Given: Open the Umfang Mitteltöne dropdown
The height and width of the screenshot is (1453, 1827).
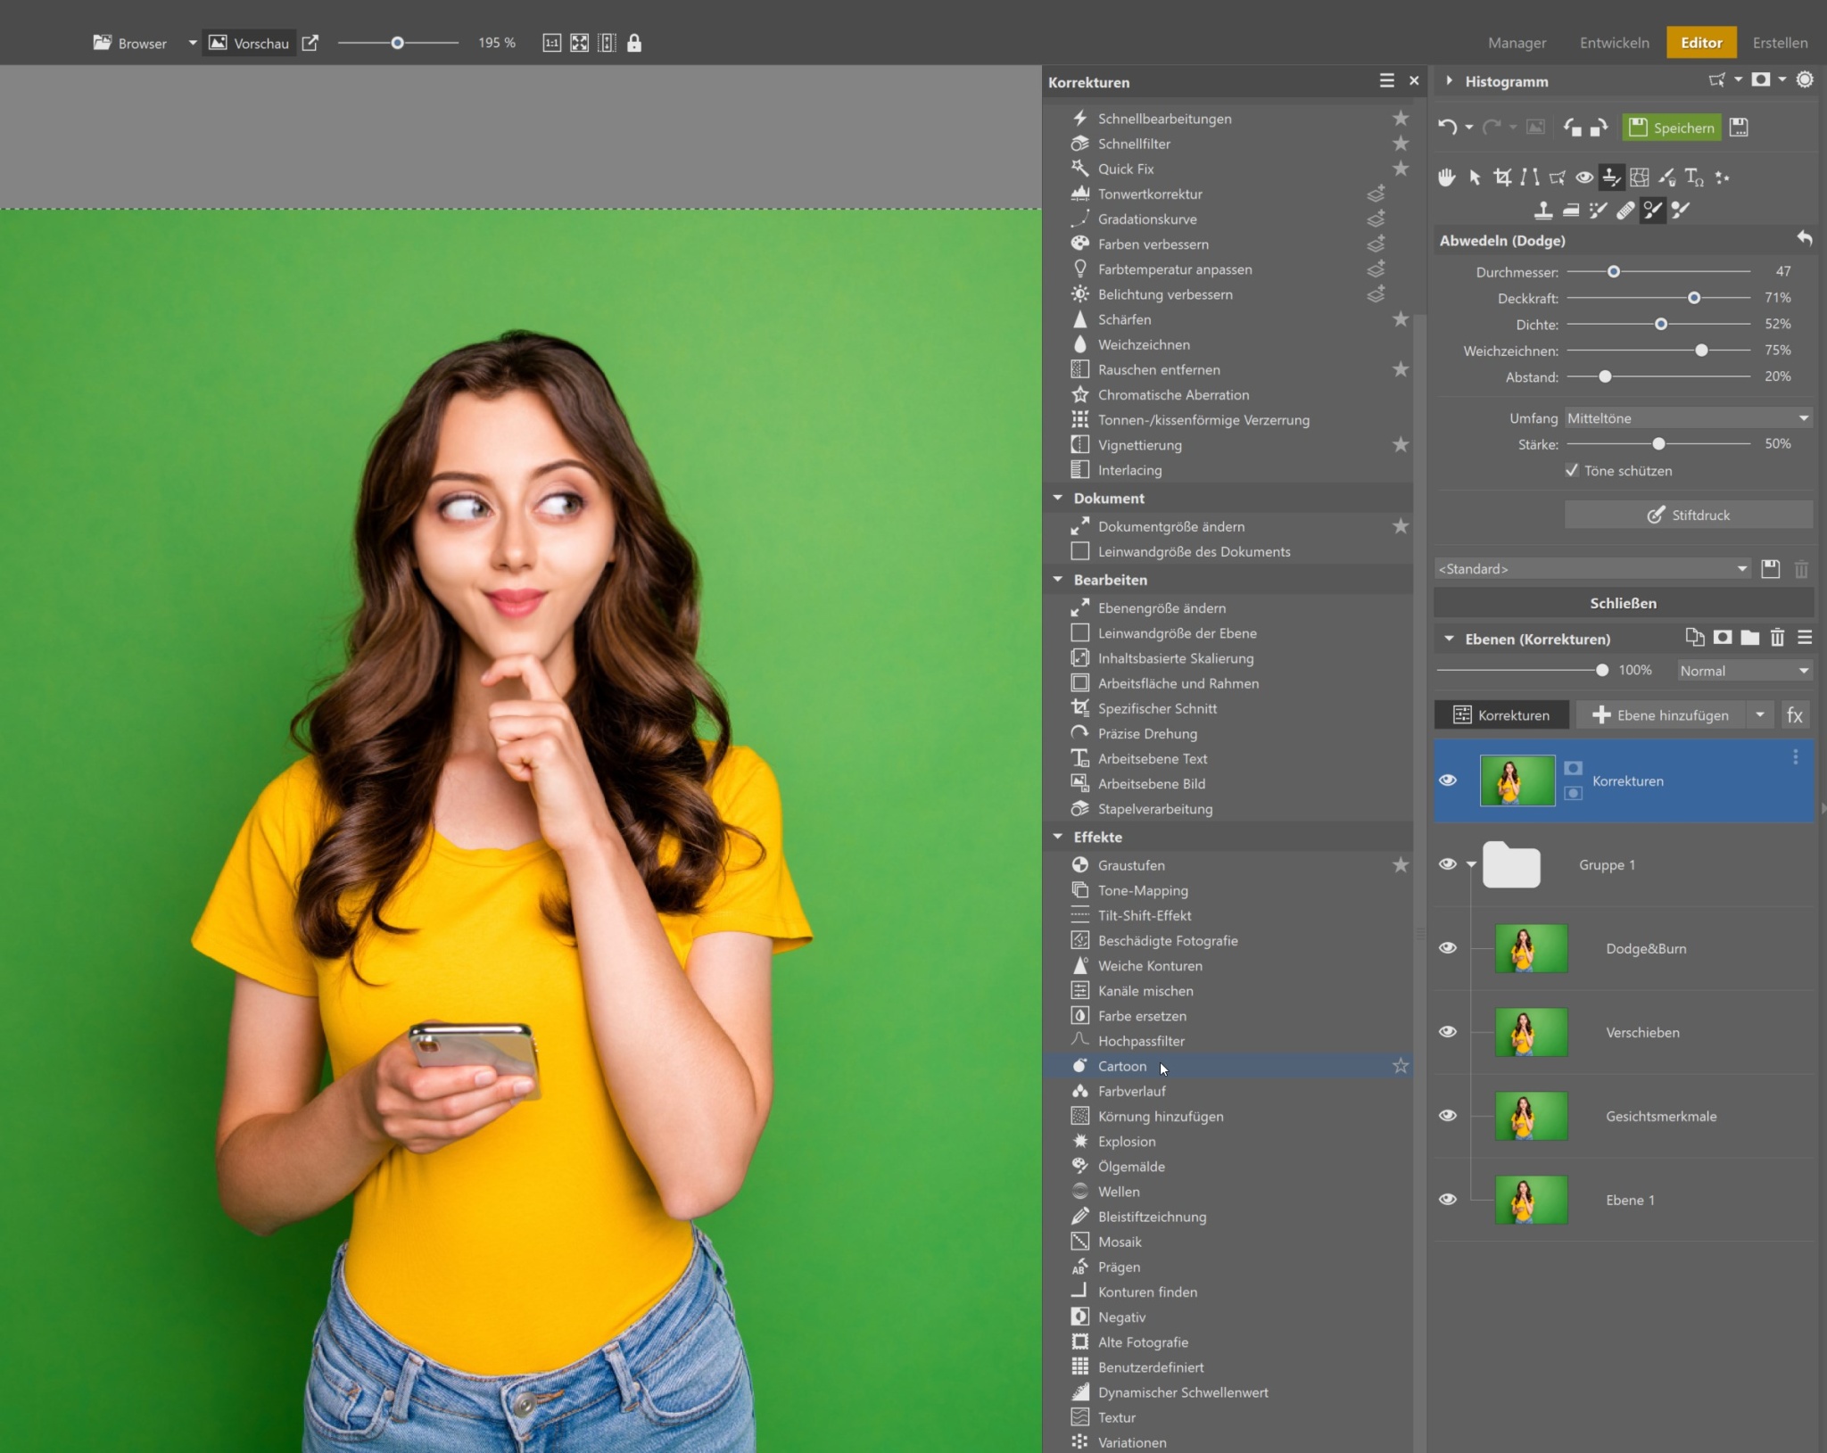Looking at the screenshot, I should coord(1689,418).
